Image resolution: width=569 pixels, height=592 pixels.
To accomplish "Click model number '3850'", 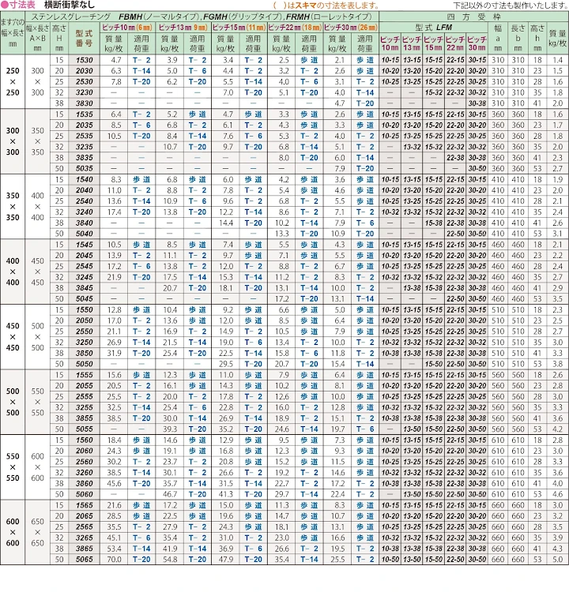I will [x=84, y=353].
